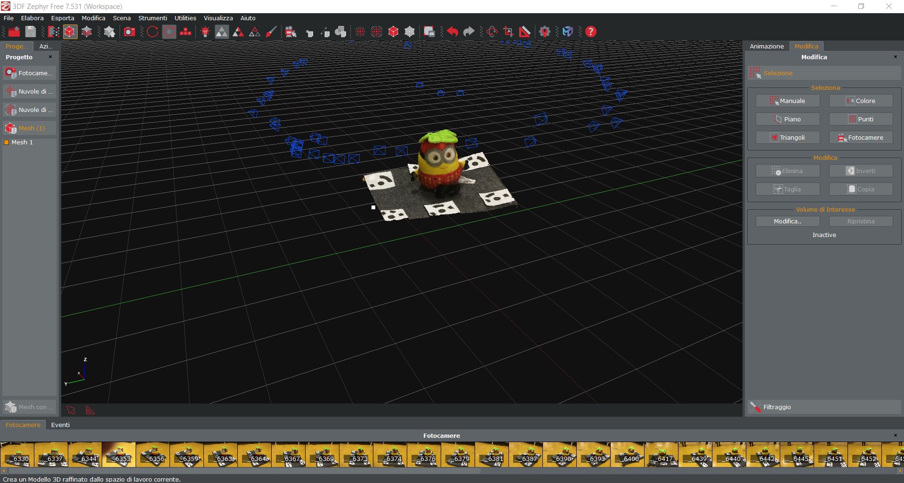Image resolution: width=904 pixels, height=483 pixels.
Task: Activate the bounding box crop tool
Action: pyautogui.click(x=508, y=32)
